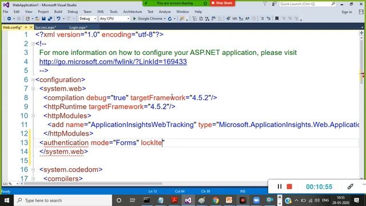Open the File menu
366x206 pixels.
point(5,11)
